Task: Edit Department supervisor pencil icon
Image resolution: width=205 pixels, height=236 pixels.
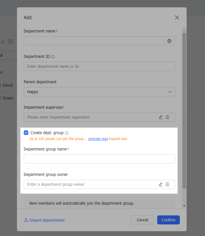Action: 161,117
